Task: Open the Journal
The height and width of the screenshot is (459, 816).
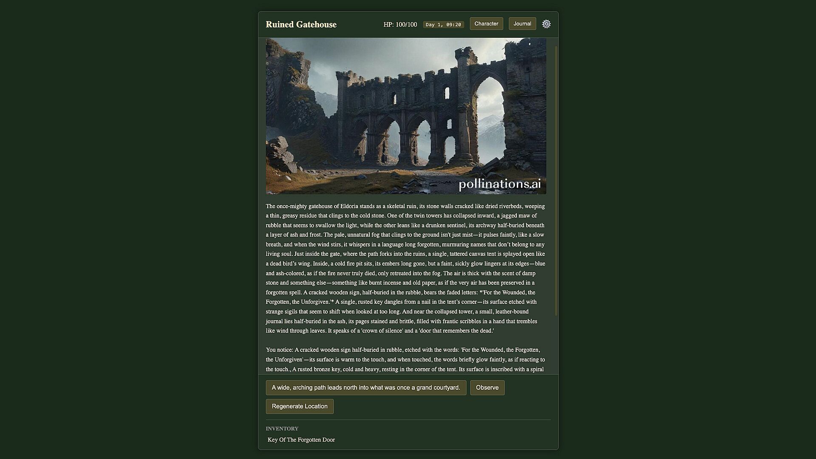Action: coord(522,24)
